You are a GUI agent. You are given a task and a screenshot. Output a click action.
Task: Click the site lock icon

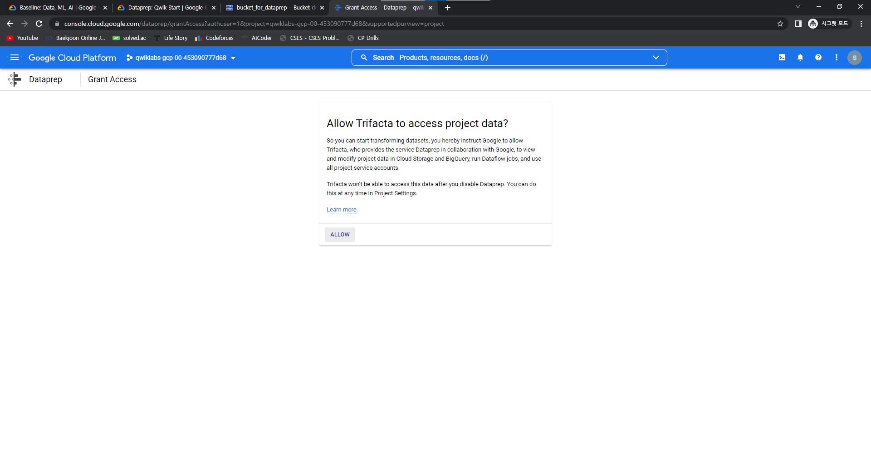pyautogui.click(x=57, y=24)
